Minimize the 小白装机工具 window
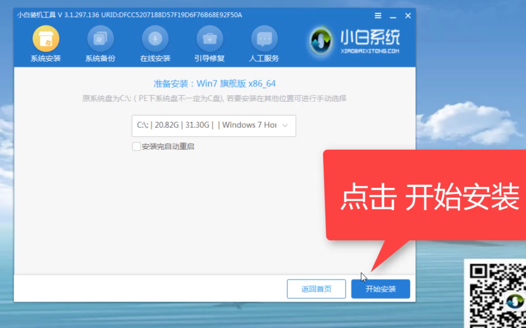526x328 pixels. (393, 16)
